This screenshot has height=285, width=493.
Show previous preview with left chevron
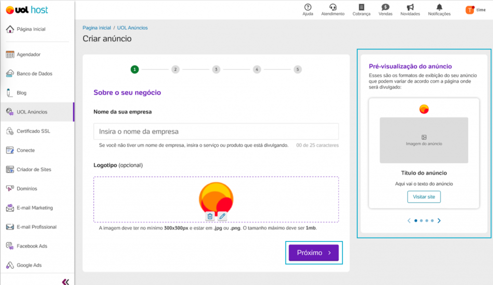409,221
